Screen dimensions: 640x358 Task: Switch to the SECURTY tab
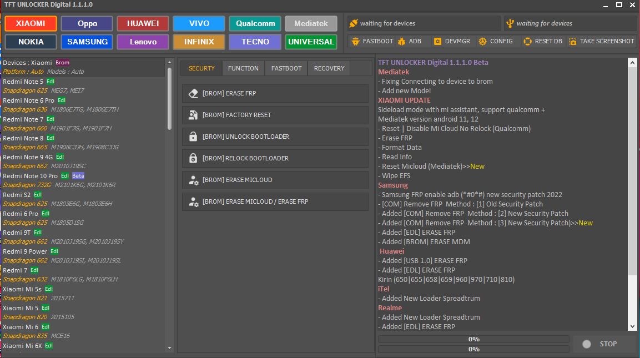pyautogui.click(x=201, y=68)
